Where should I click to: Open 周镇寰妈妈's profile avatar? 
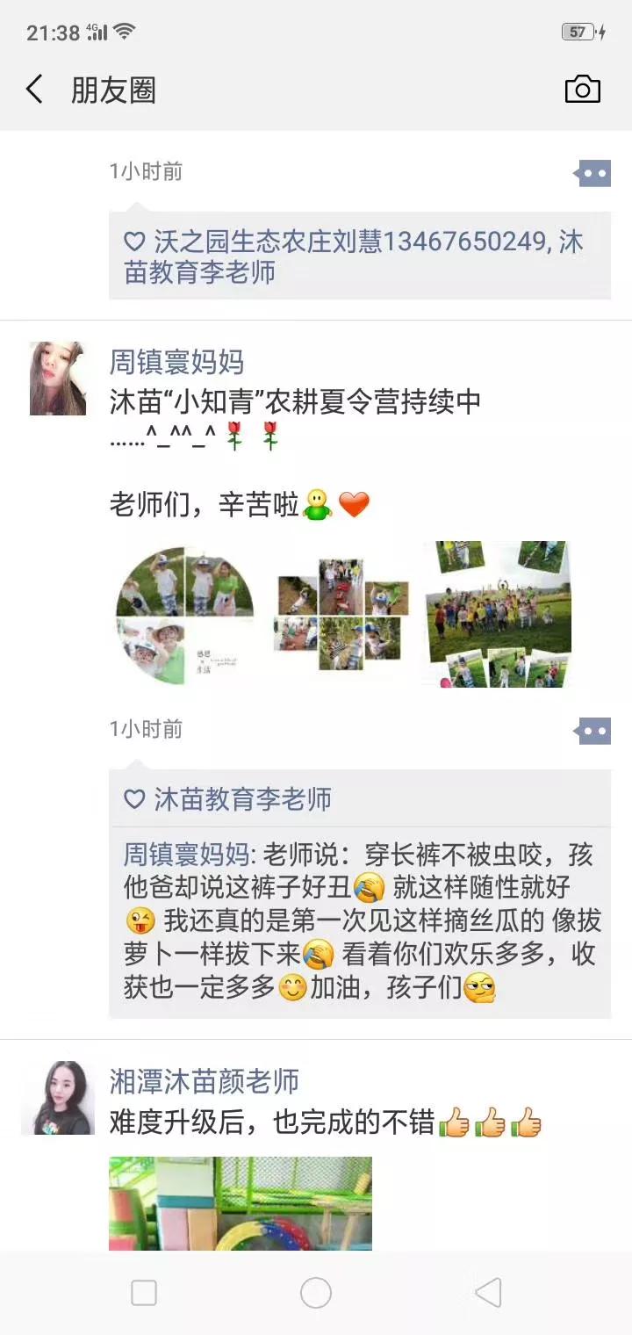(x=58, y=379)
